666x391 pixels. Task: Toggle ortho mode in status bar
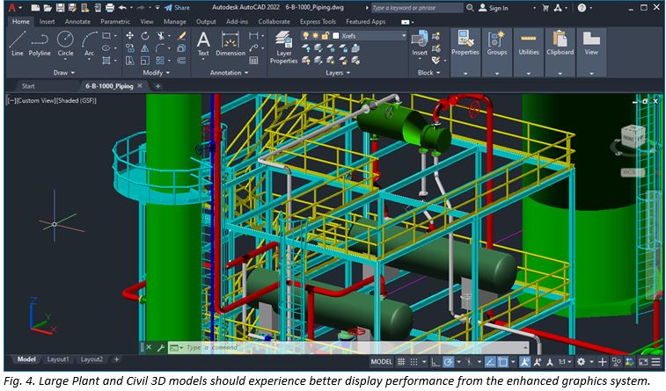(x=435, y=362)
